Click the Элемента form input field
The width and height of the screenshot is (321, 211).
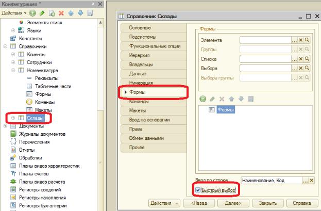(x=265, y=40)
